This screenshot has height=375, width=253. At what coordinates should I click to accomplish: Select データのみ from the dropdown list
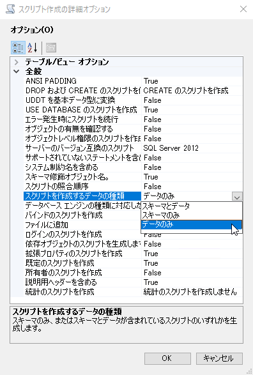192,225
